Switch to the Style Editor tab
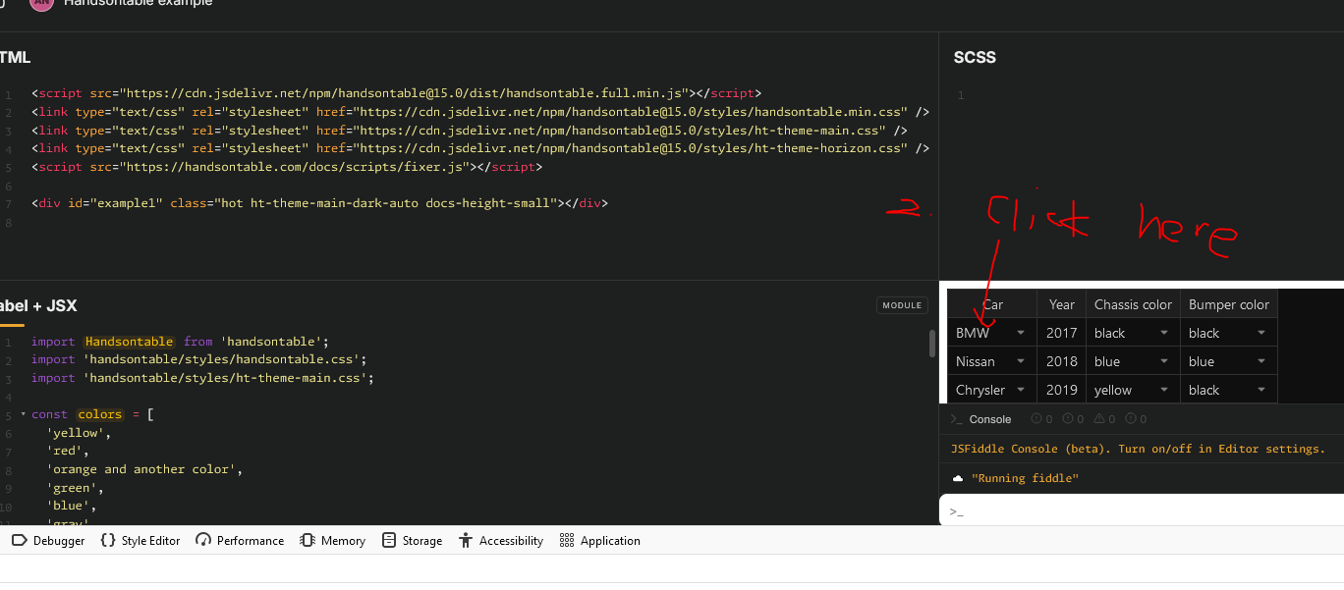Viewport: 1344px width, 590px height. (140, 541)
